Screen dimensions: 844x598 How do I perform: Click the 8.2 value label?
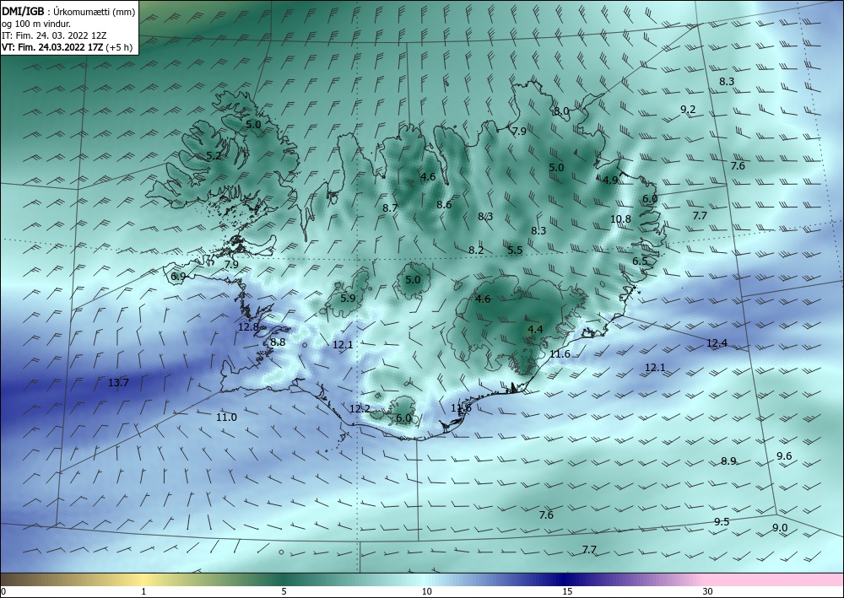click(x=476, y=250)
